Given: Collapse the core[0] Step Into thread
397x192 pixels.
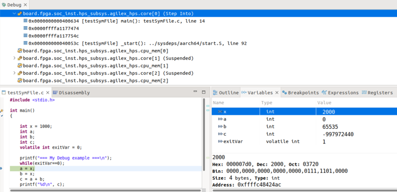Looking at the screenshot, I should click(15, 13).
